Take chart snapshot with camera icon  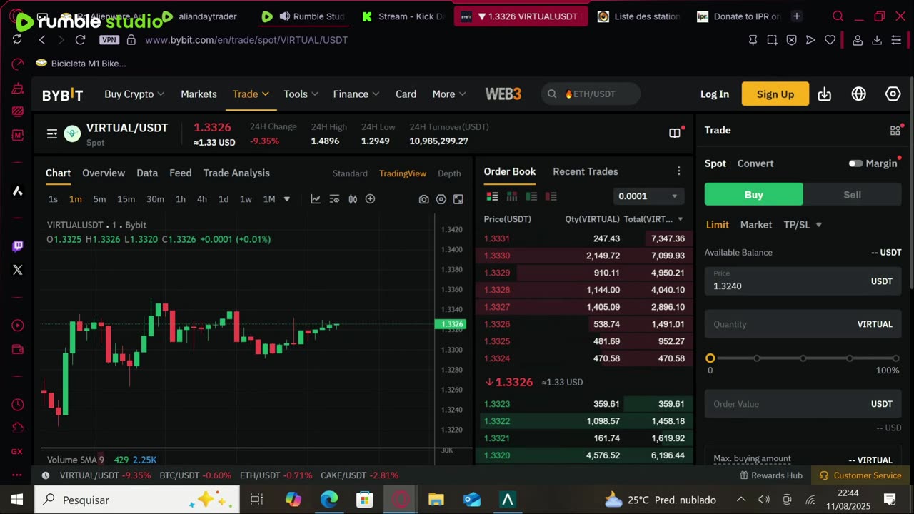coord(424,199)
